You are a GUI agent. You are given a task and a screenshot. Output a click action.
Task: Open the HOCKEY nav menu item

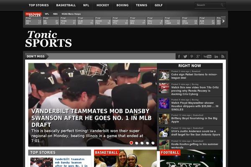click(x=103, y=5)
